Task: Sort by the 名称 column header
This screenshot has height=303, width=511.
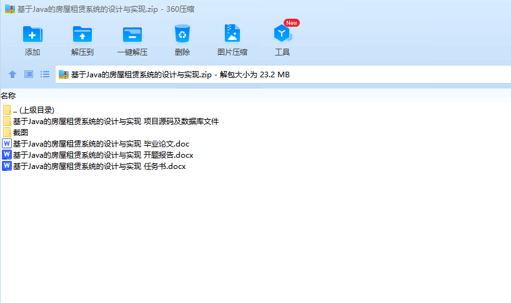Action: coord(8,95)
